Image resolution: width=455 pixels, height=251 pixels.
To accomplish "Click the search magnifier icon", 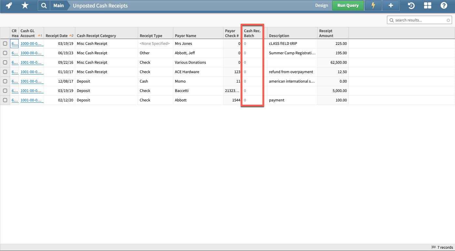I will [x=44, y=6].
